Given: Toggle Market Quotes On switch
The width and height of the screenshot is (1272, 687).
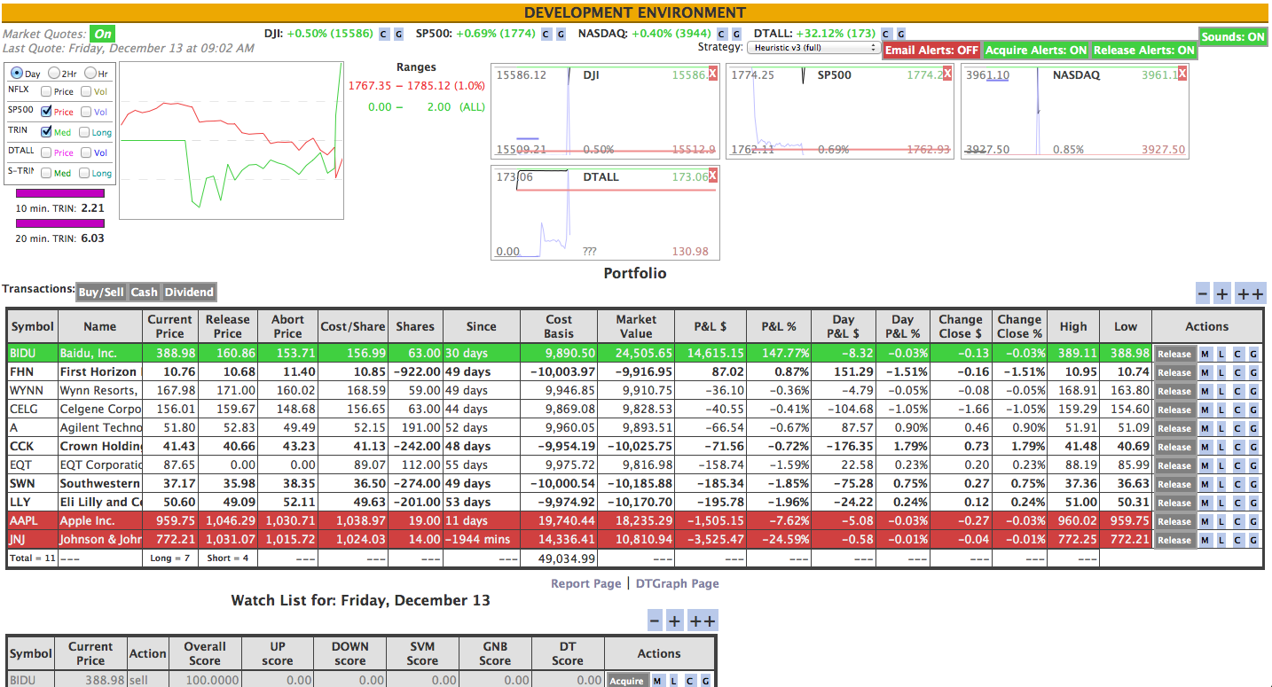Looking at the screenshot, I should (x=103, y=34).
